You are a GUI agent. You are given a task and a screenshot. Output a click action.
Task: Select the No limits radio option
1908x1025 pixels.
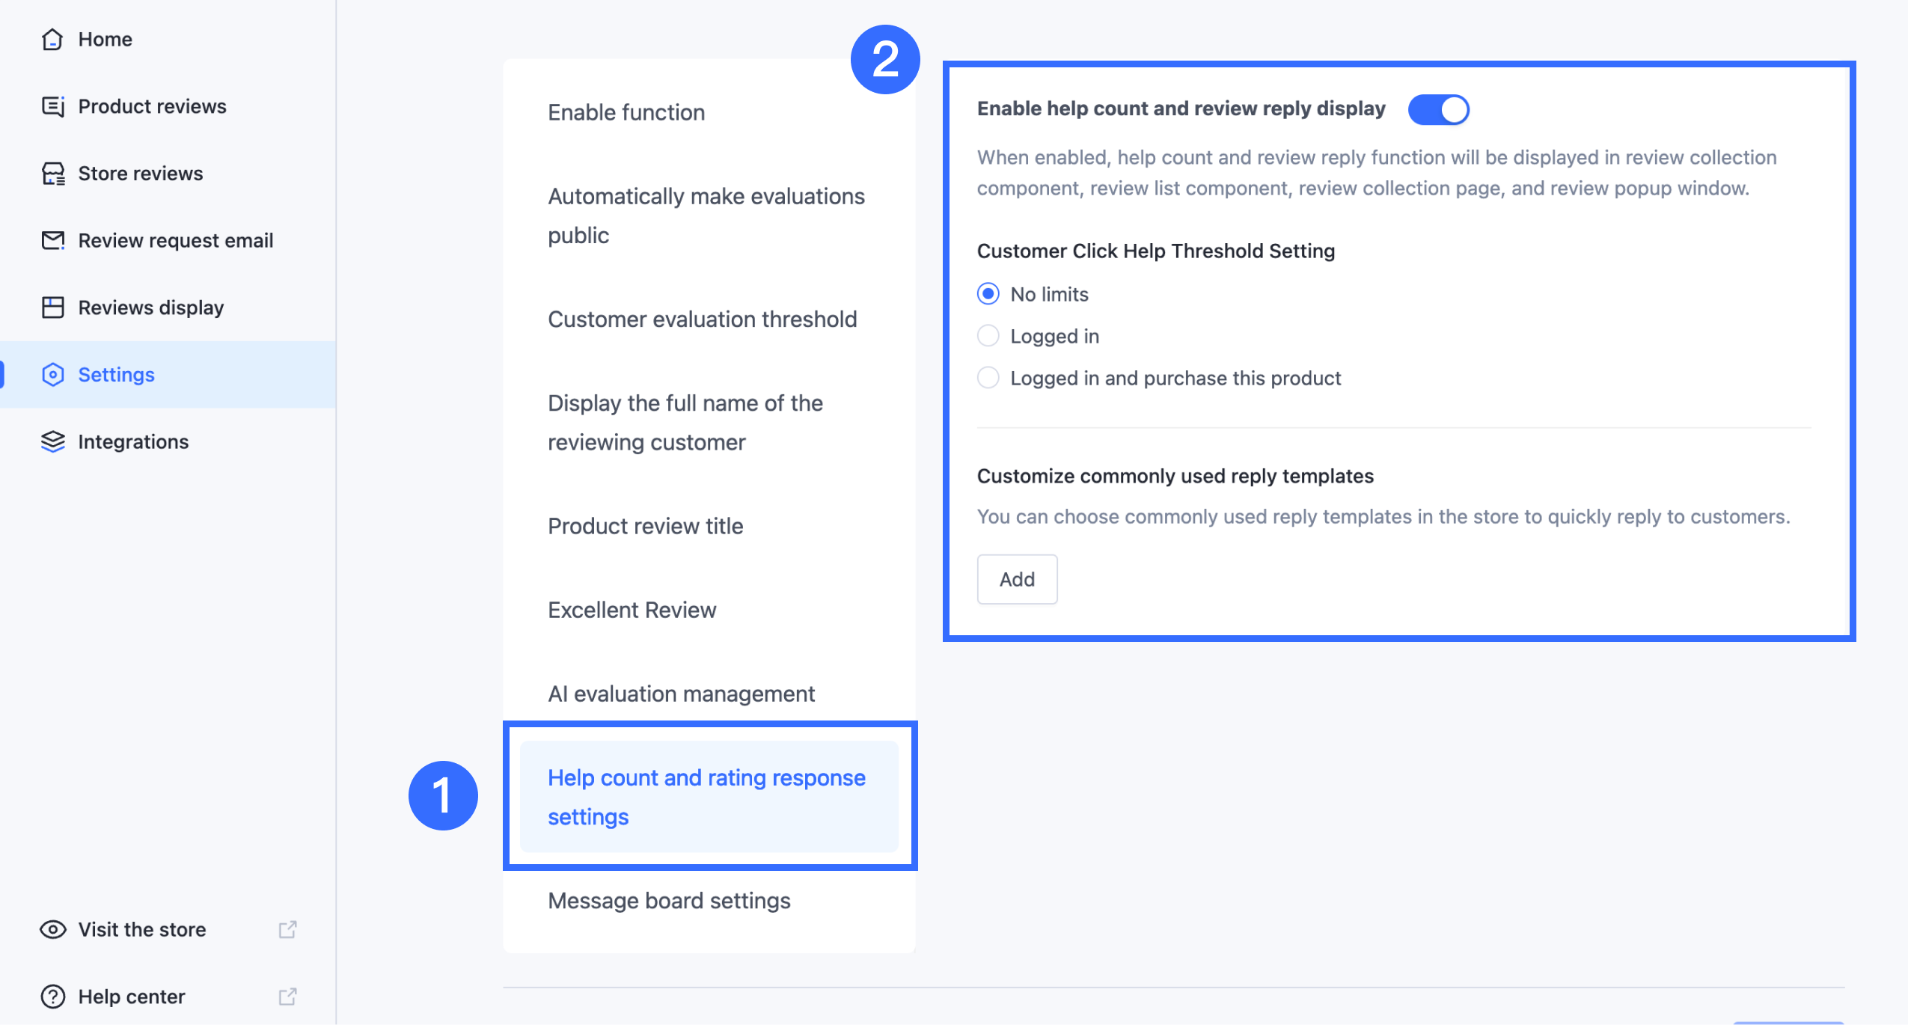pyautogui.click(x=988, y=294)
